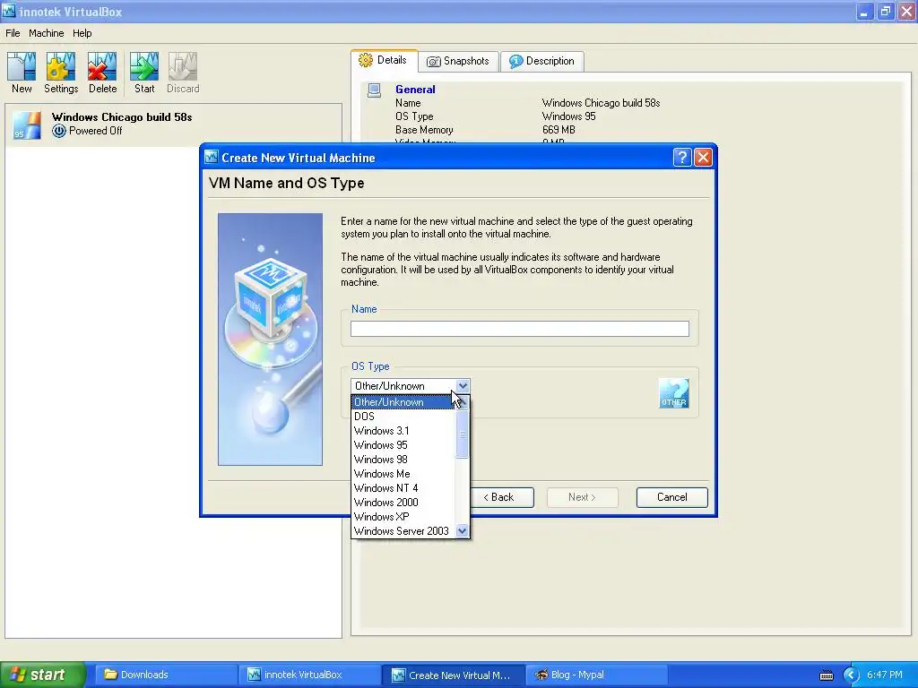The image size is (918, 688).
Task: Switch to Blog - Mypal taskbar button
Action: tap(596, 675)
